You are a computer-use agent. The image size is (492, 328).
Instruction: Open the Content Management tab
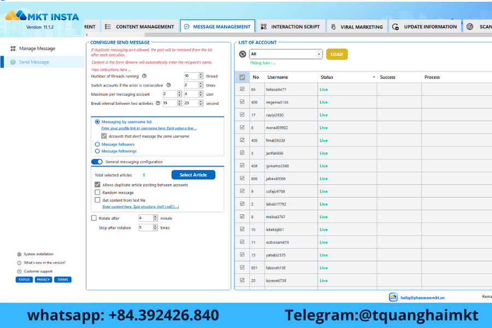[x=139, y=27]
